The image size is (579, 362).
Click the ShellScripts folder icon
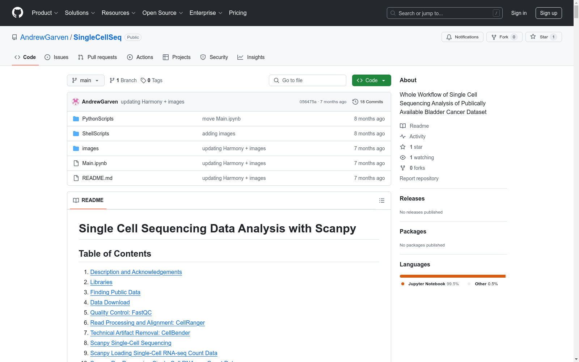pos(76,134)
